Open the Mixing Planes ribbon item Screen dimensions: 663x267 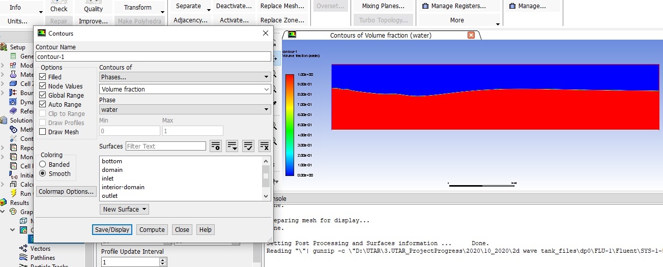click(383, 6)
